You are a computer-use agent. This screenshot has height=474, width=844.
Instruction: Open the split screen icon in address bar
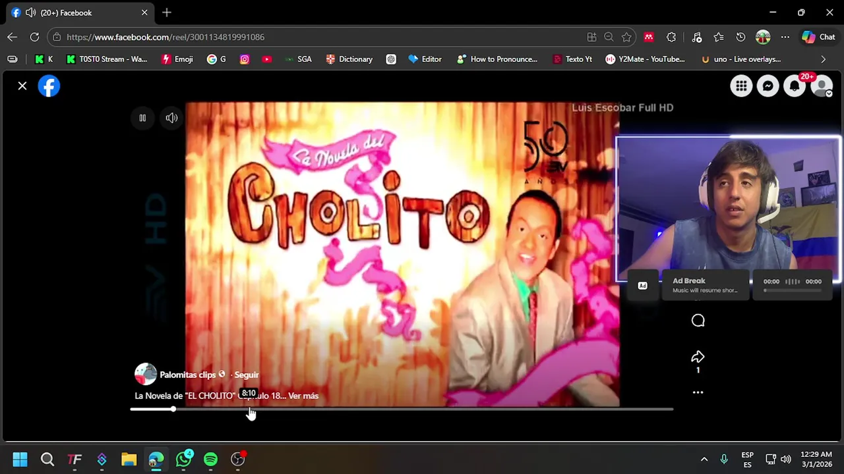591,37
